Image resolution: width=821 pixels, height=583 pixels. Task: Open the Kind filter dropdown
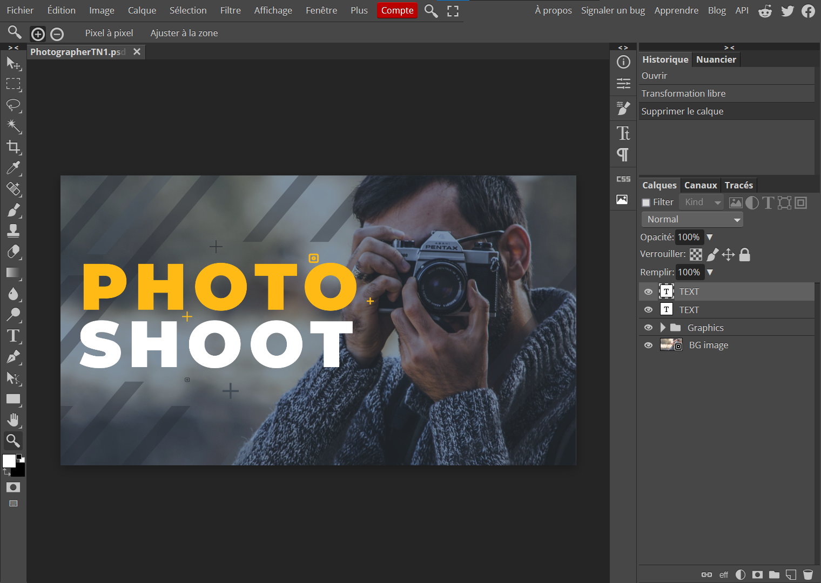[x=701, y=202]
